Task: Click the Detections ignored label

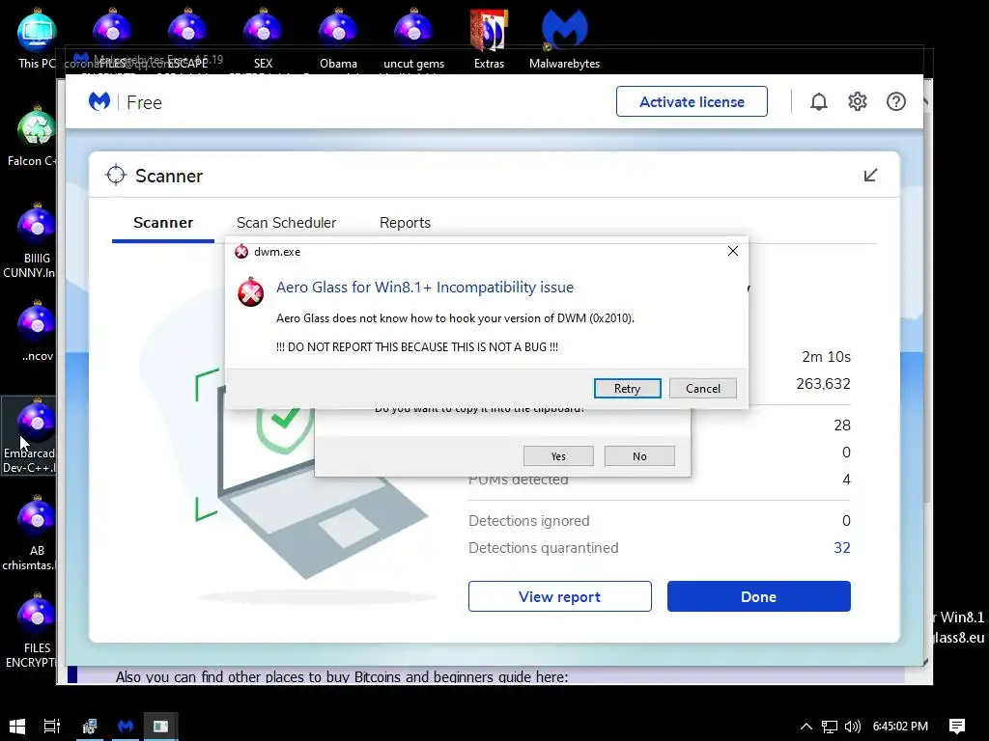Action: 528,520
